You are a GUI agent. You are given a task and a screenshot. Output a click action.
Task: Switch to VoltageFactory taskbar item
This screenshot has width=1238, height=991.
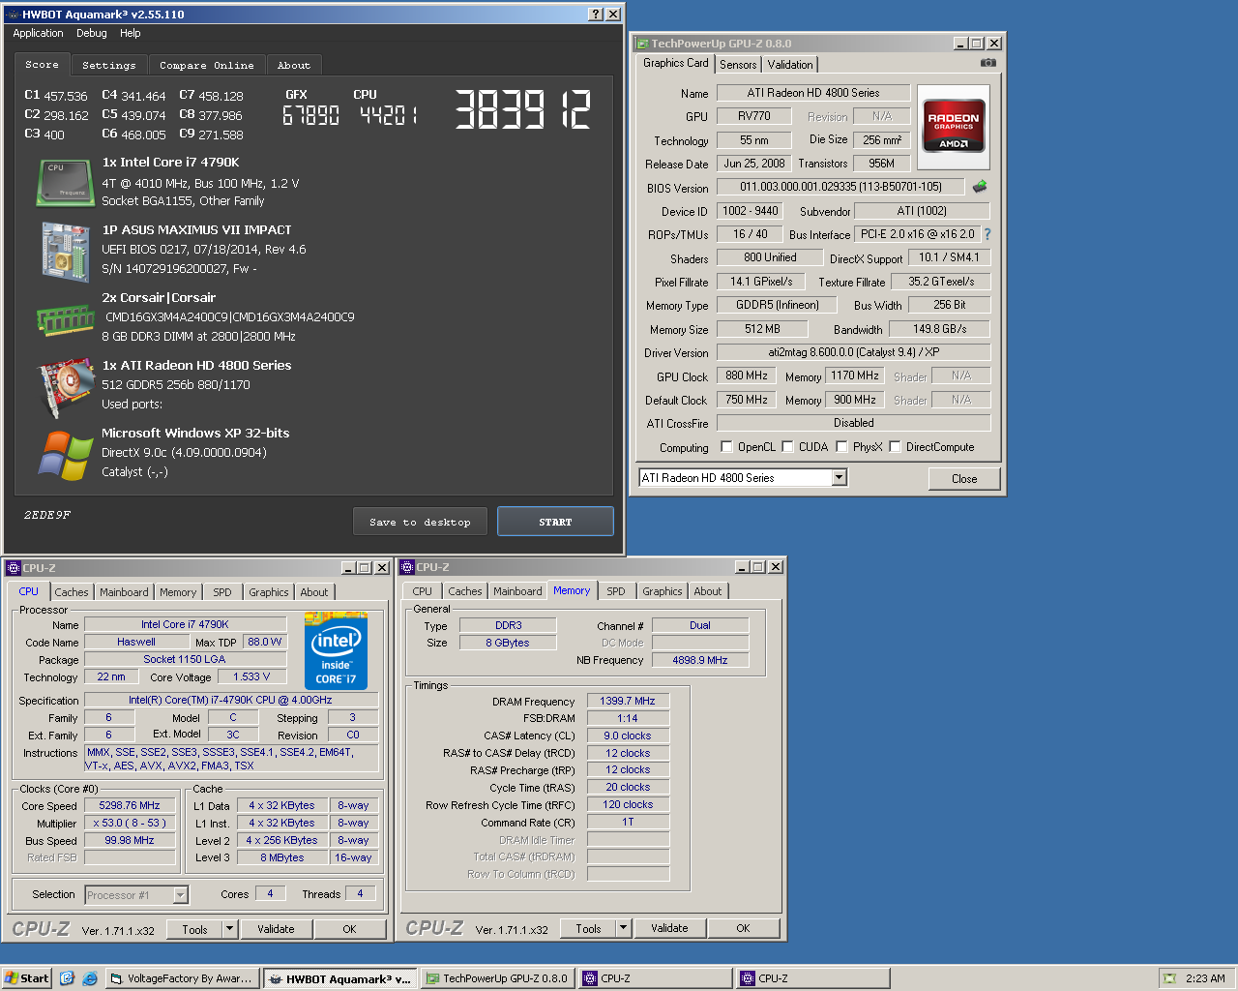(182, 978)
